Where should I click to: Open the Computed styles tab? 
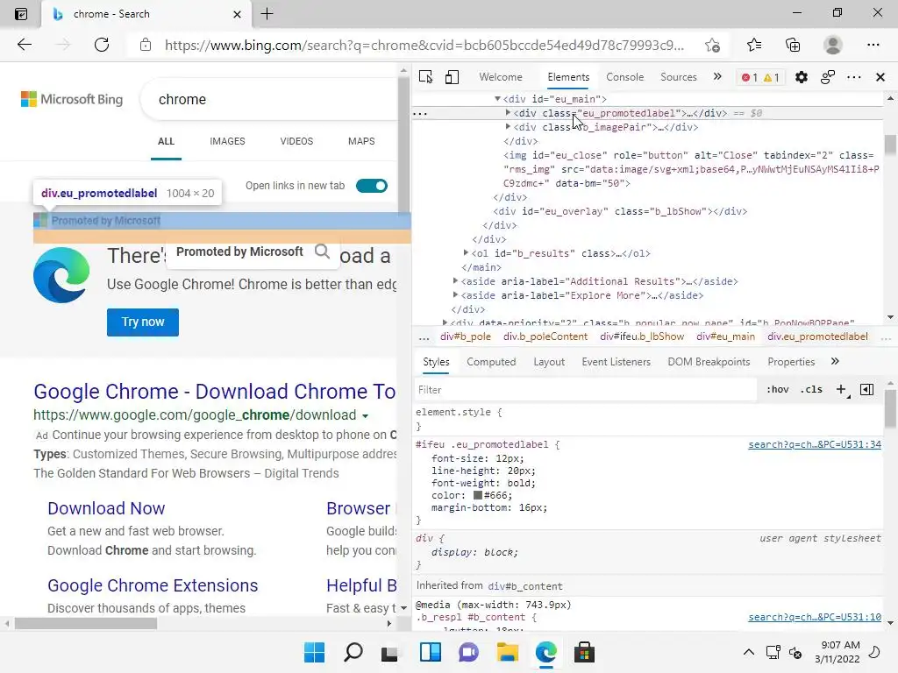point(491,362)
